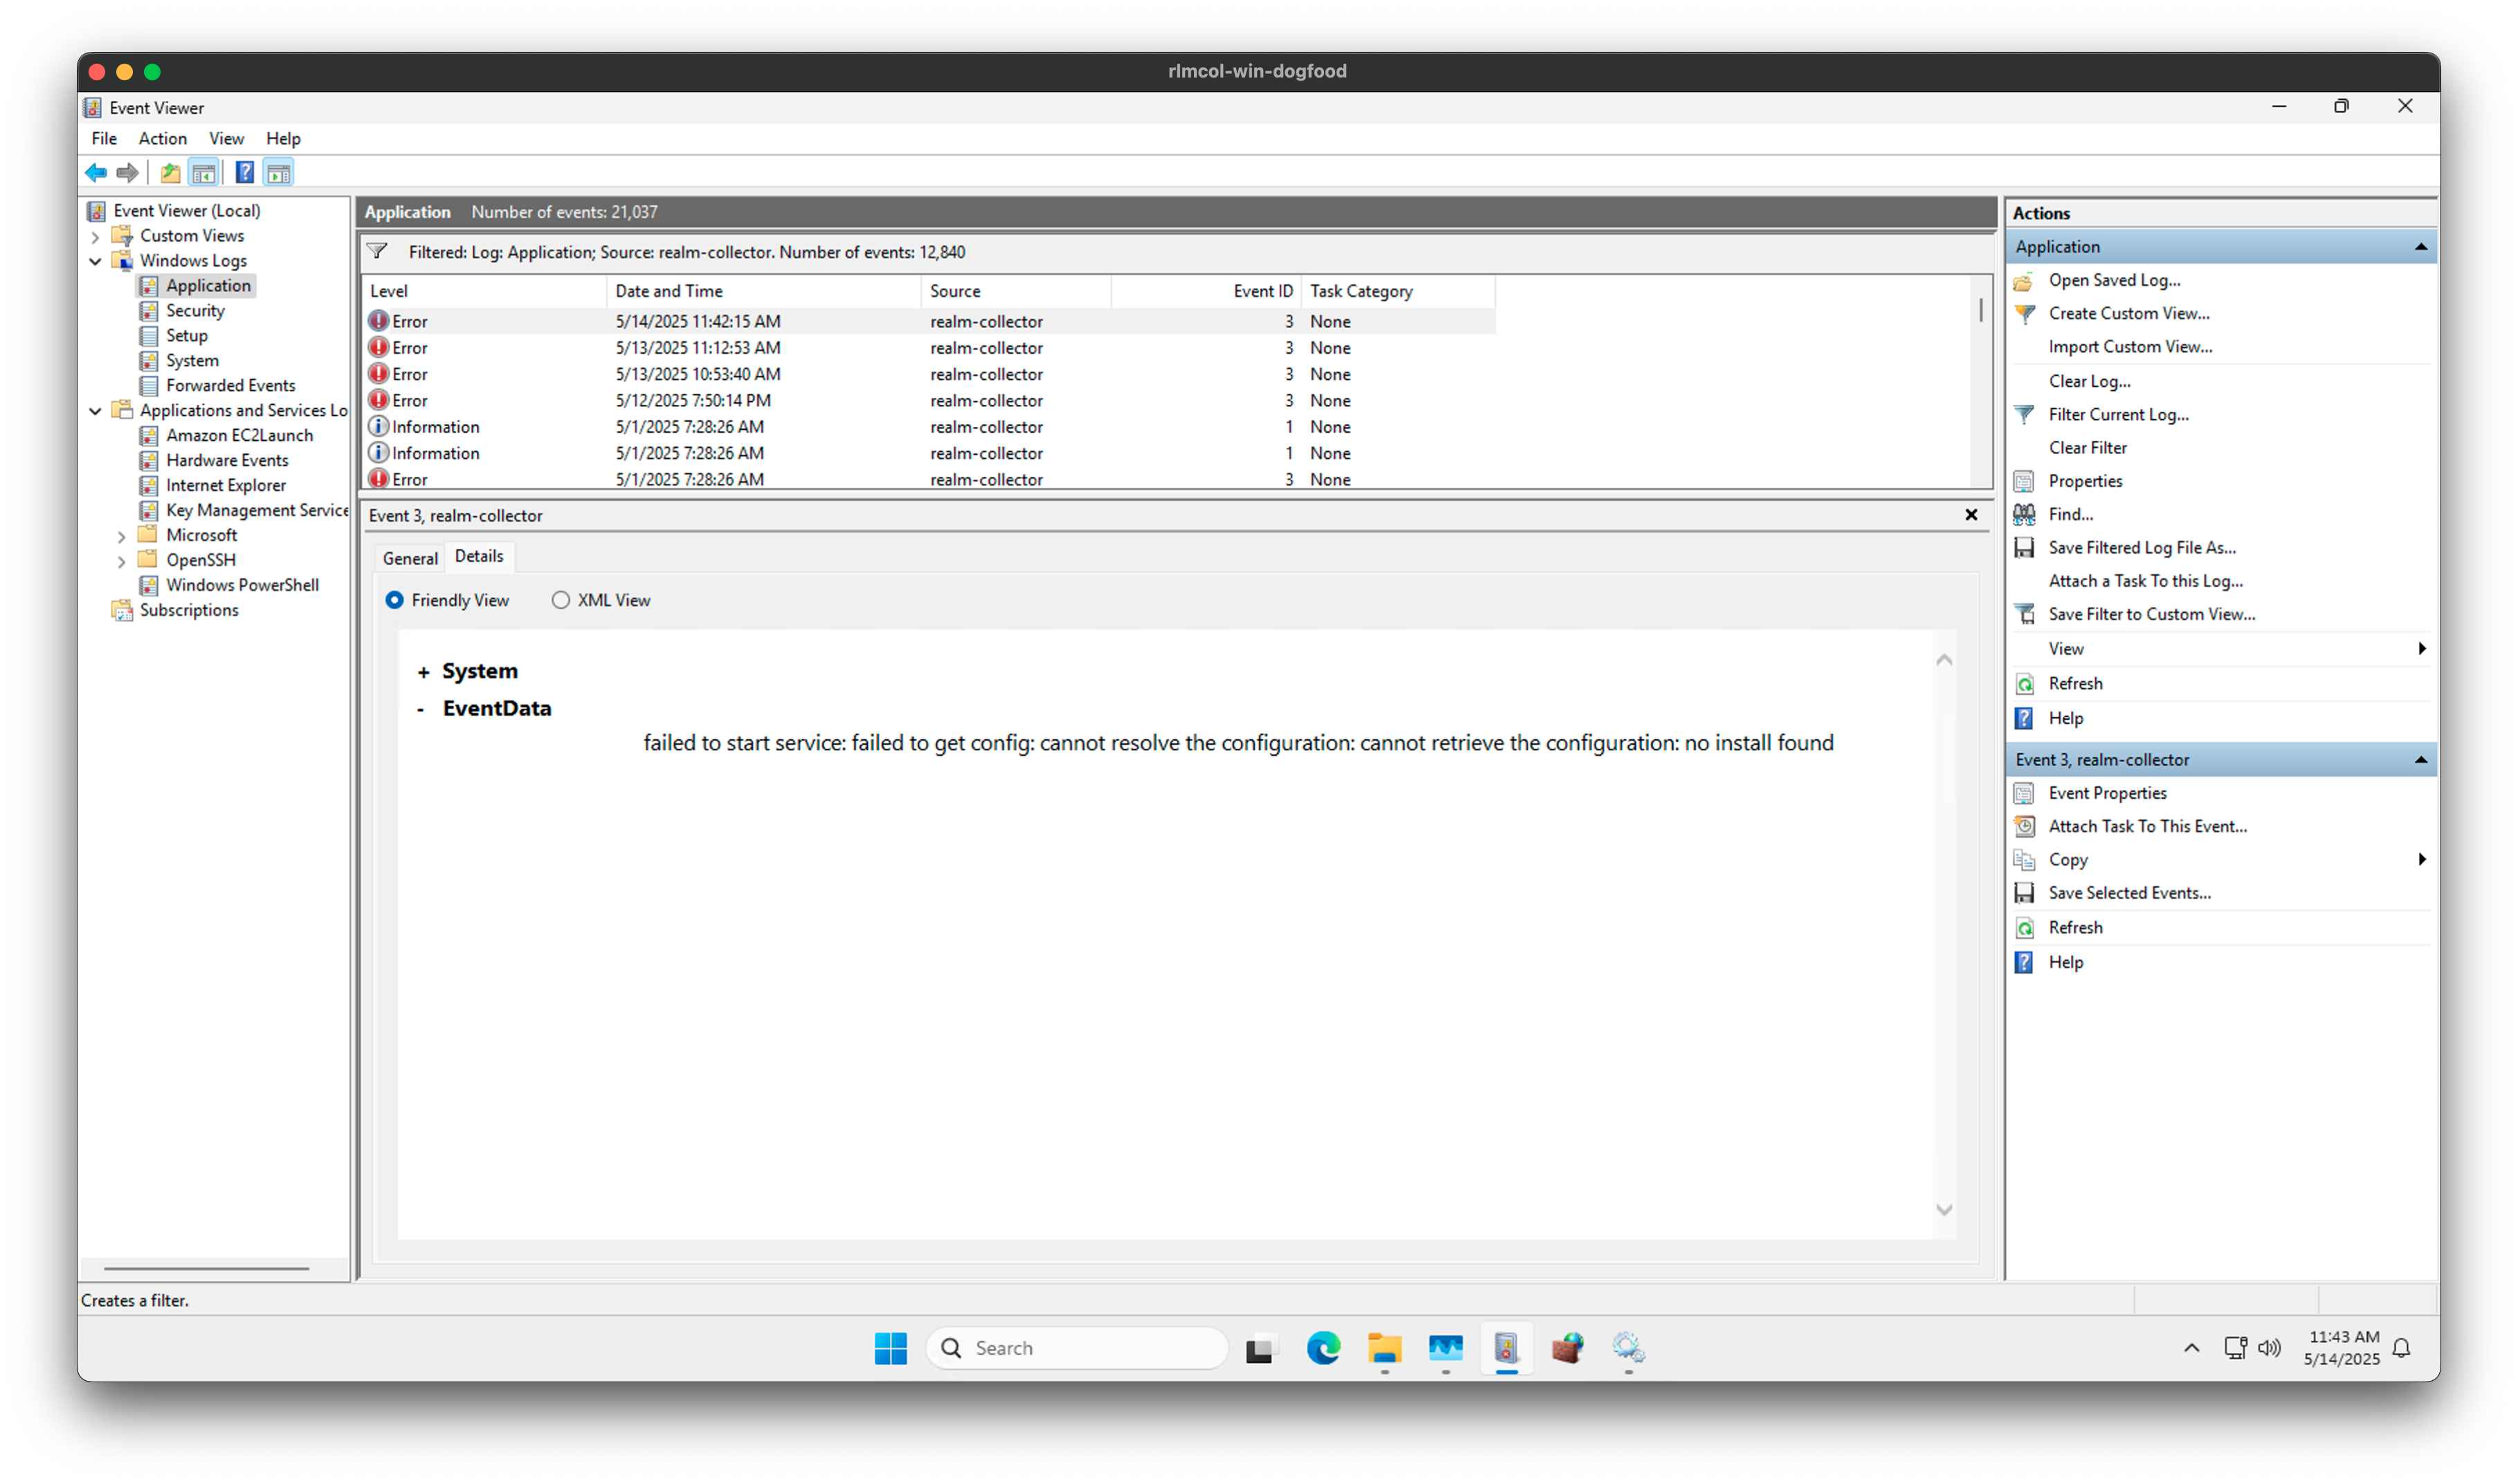Switch to the General tab

pyautogui.click(x=410, y=559)
